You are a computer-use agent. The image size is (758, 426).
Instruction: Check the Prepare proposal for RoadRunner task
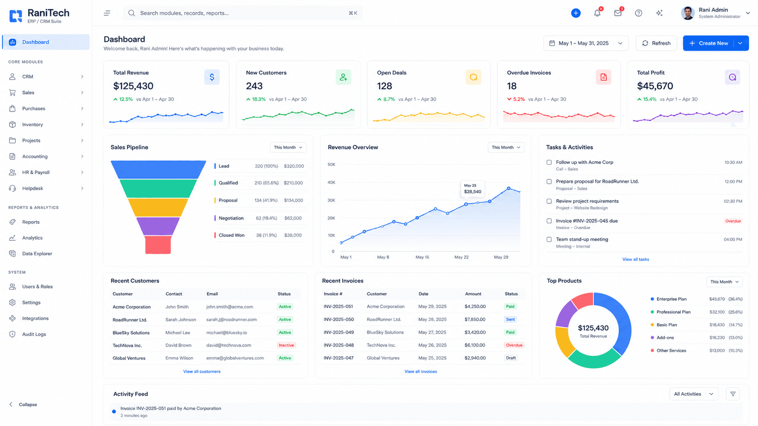pos(549,182)
